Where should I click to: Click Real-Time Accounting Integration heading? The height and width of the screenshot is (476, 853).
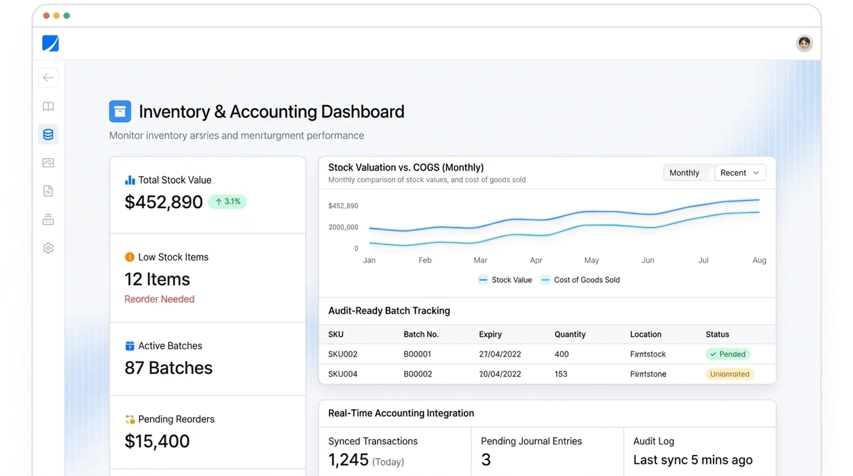(401, 413)
